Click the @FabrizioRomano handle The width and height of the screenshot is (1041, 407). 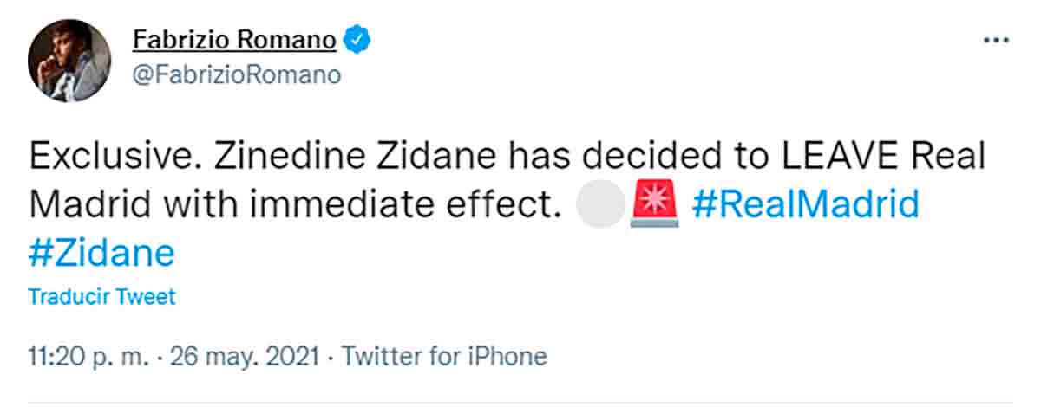(x=236, y=75)
